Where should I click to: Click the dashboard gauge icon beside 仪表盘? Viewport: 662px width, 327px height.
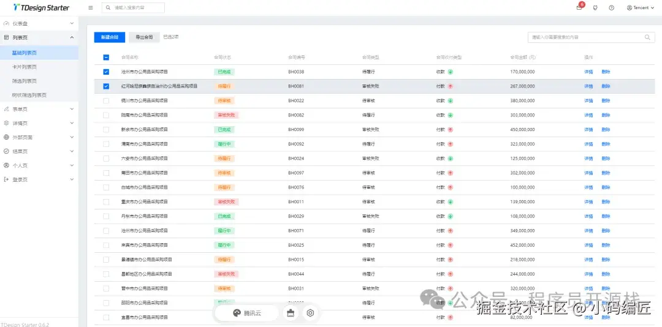click(6, 24)
